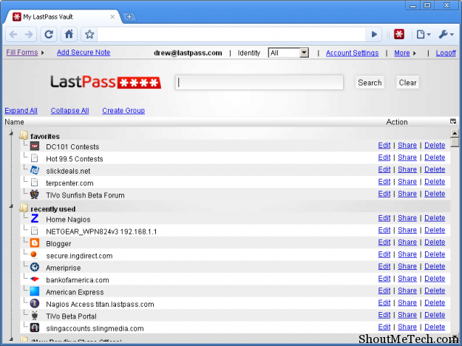Click the Search button
The image size is (462, 346).
pos(370,83)
